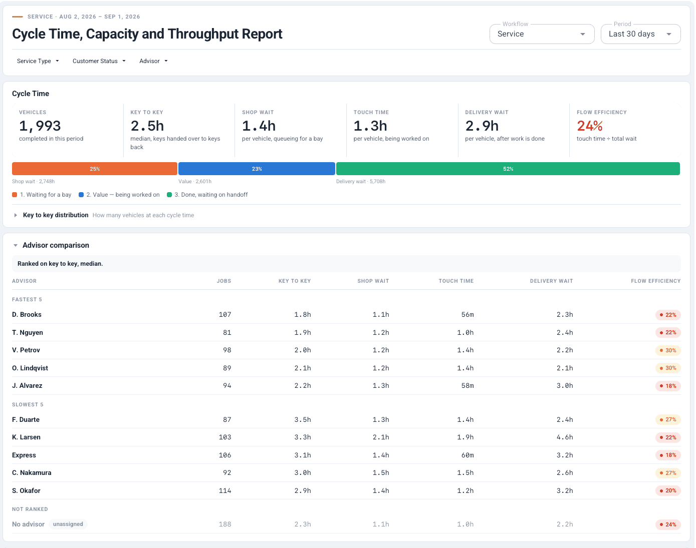Select advisor C. Nakamura

coord(32,473)
